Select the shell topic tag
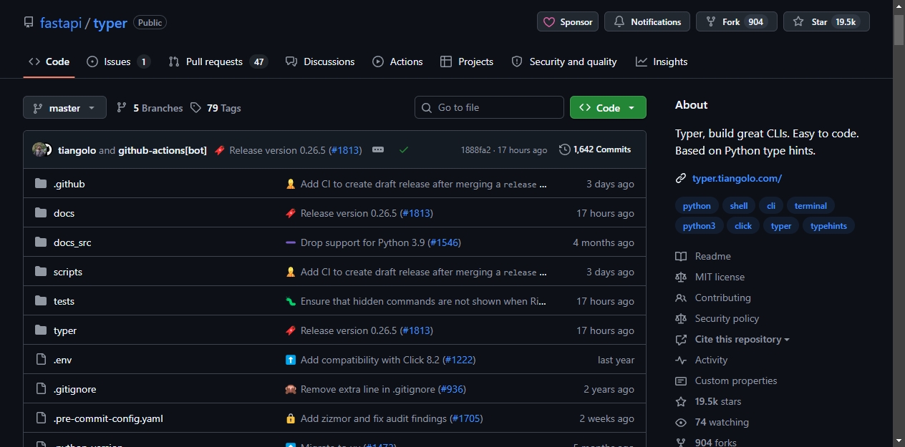 click(739, 206)
